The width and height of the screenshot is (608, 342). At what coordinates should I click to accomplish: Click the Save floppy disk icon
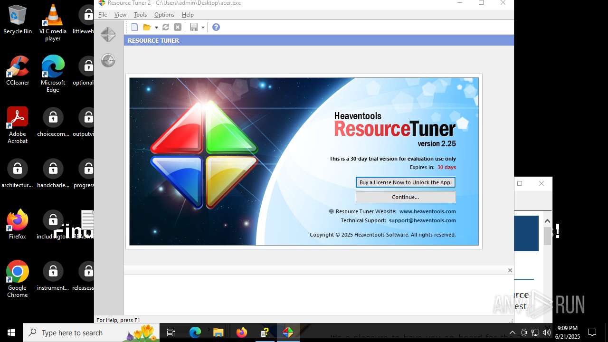click(x=194, y=27)
